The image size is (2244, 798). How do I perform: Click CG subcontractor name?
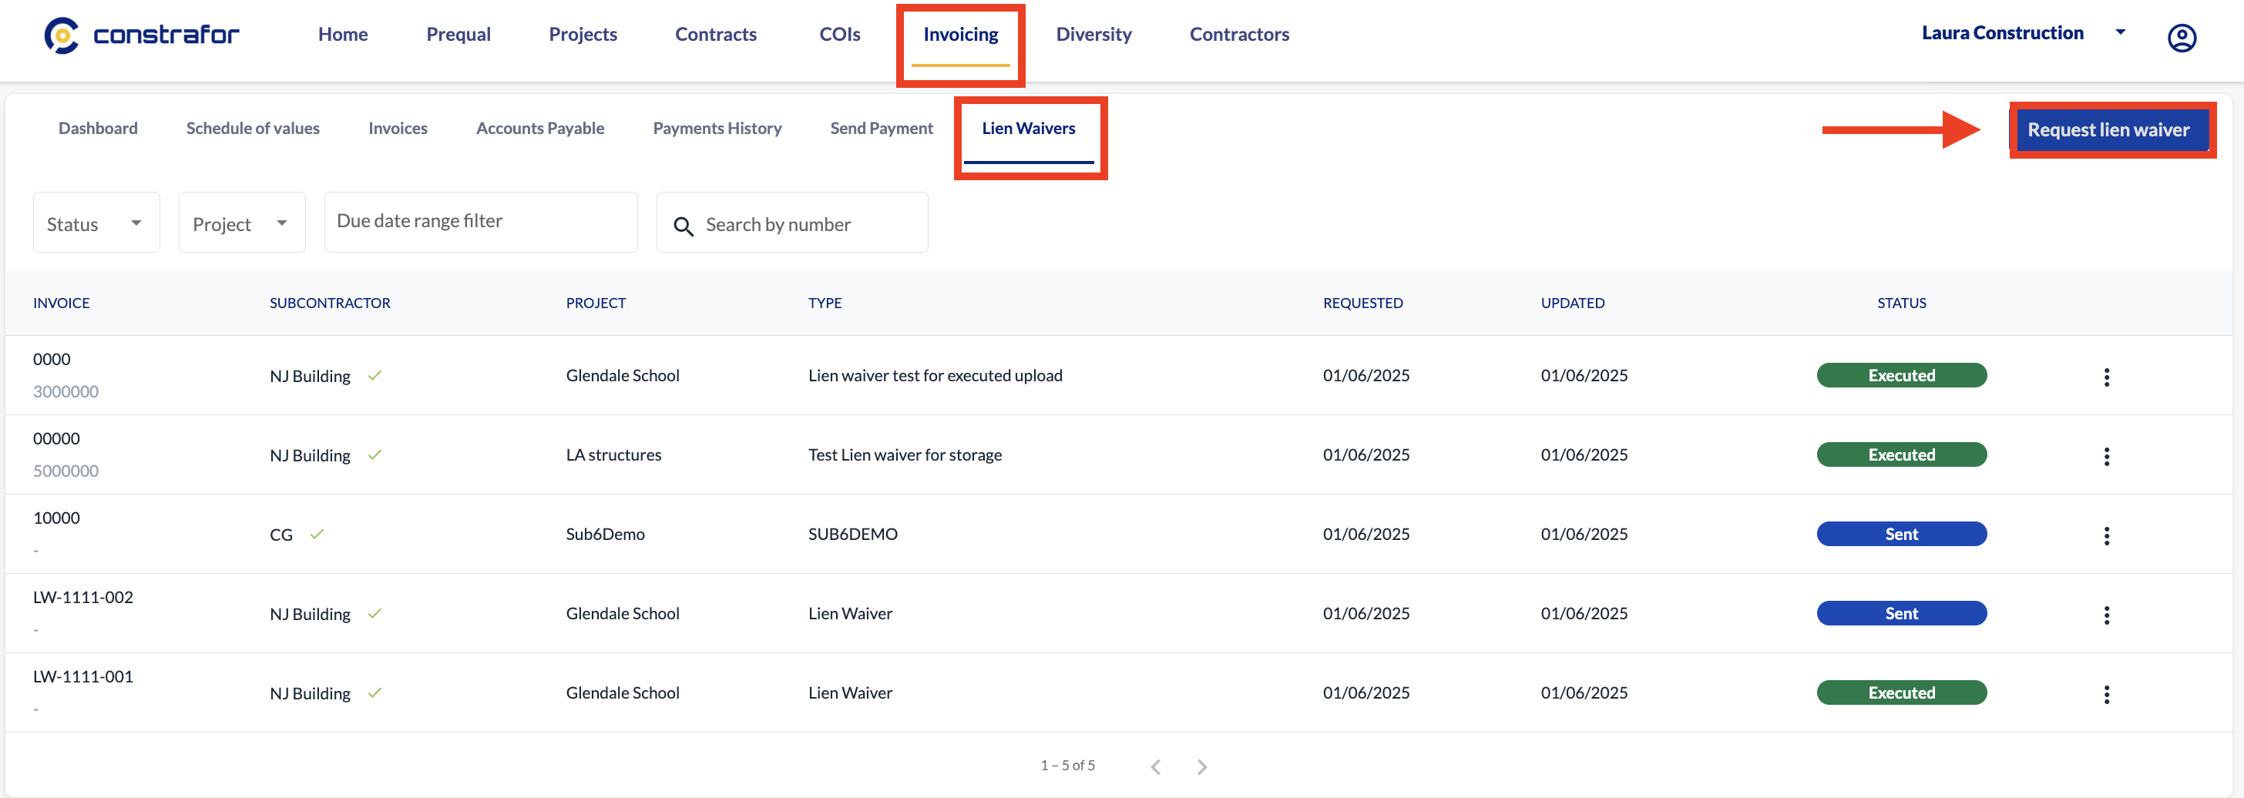(x=280, y=535)
